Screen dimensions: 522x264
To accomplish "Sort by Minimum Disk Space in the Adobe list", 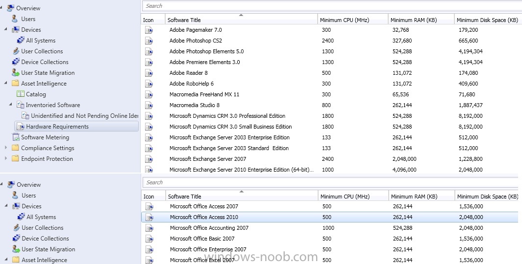I will click(x=488, y=20).
